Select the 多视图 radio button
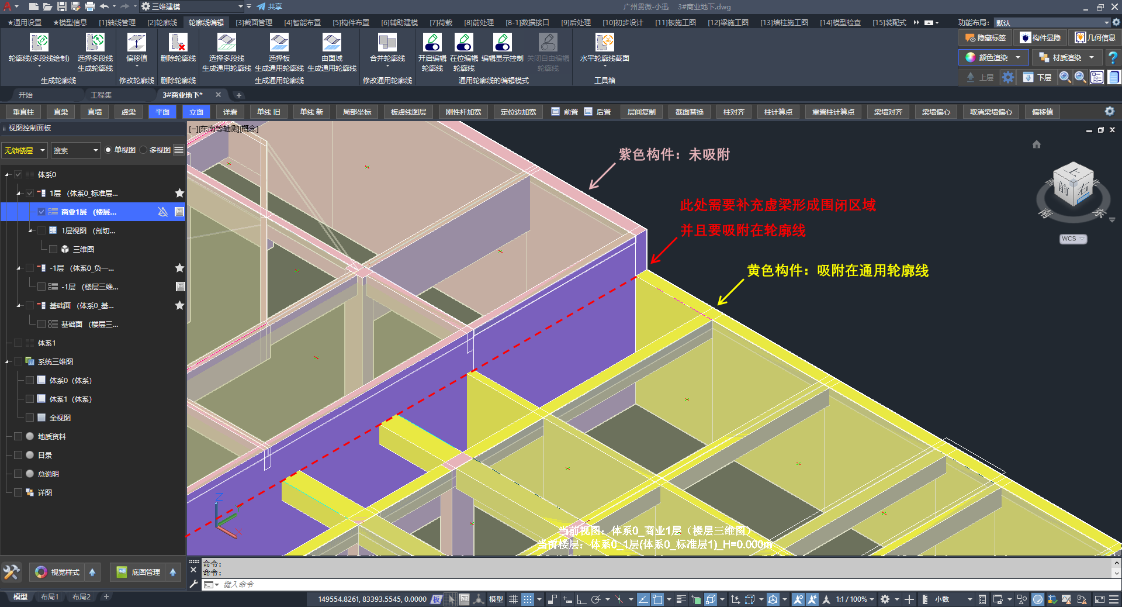1122x607 pixels. [144, 150]
